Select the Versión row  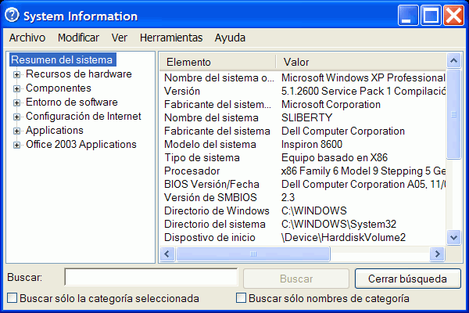303,91
